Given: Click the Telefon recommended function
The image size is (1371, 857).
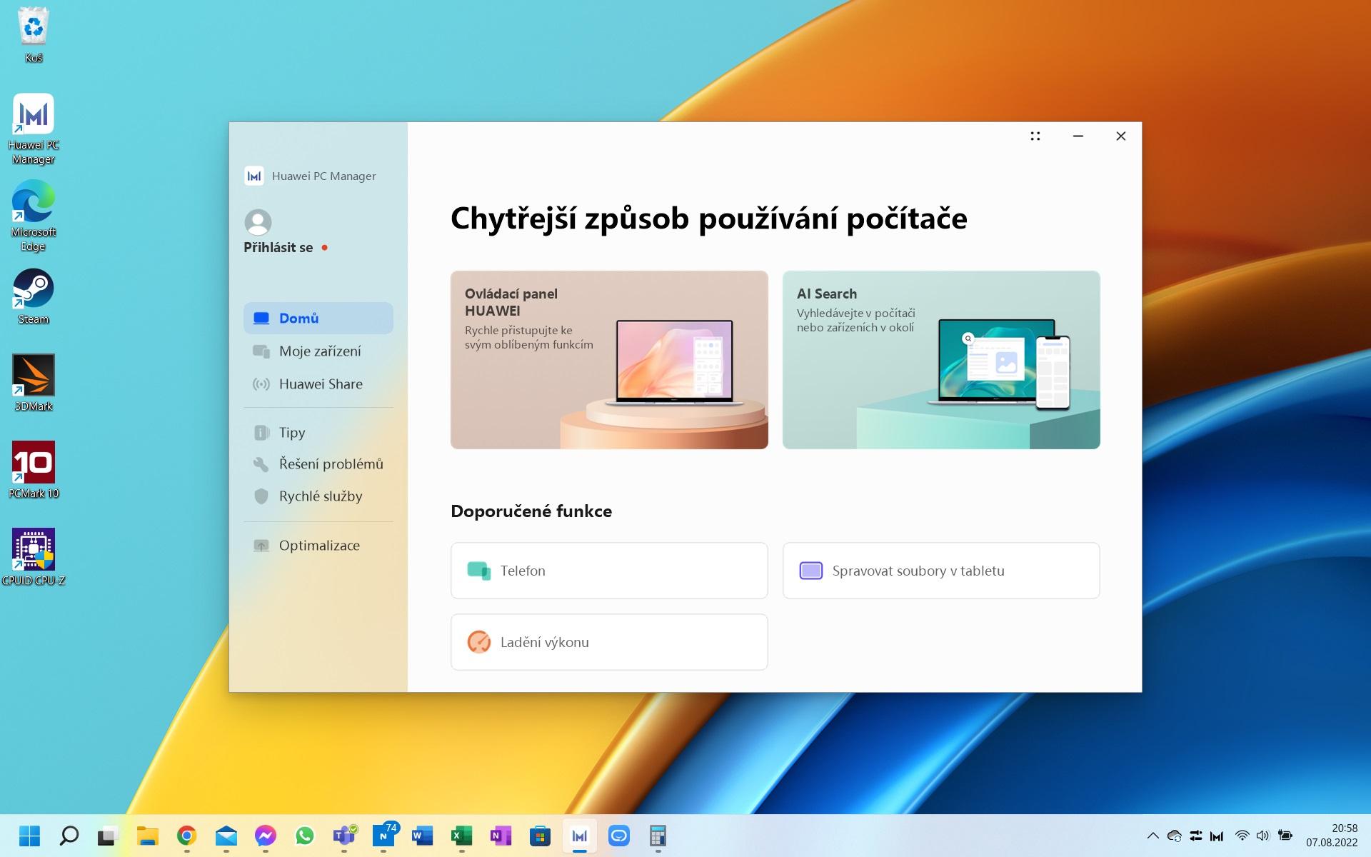Looking at the screenshot, I should click(609, 571).
